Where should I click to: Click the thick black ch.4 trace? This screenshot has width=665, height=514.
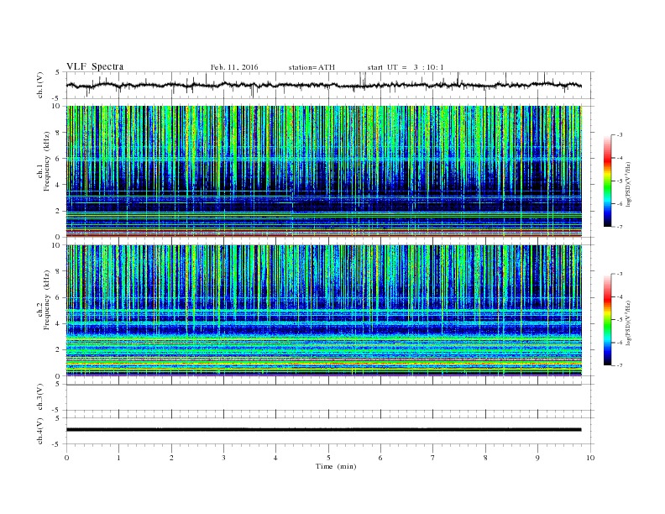click(x=323, y=430)
